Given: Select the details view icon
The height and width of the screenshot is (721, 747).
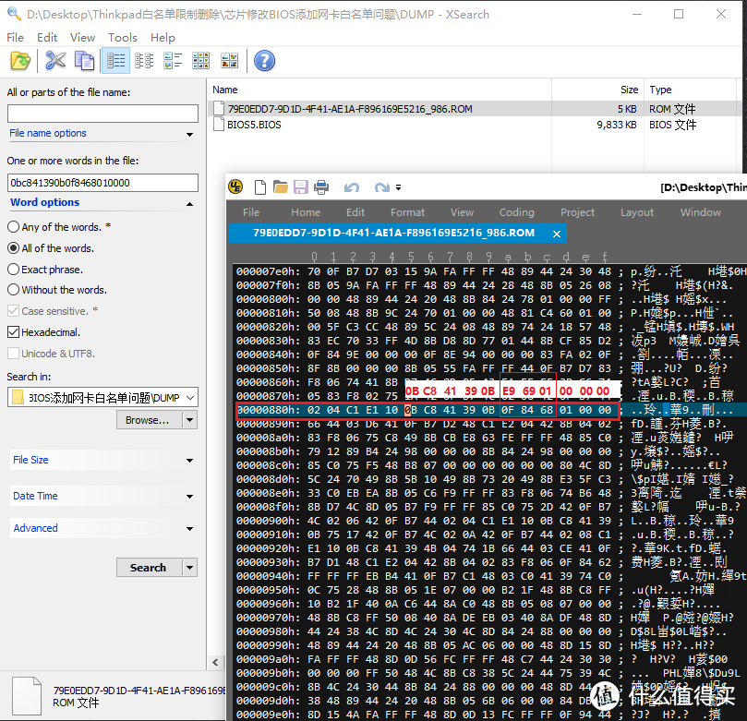Looking at the screenshot, I should tap(115, 61).
